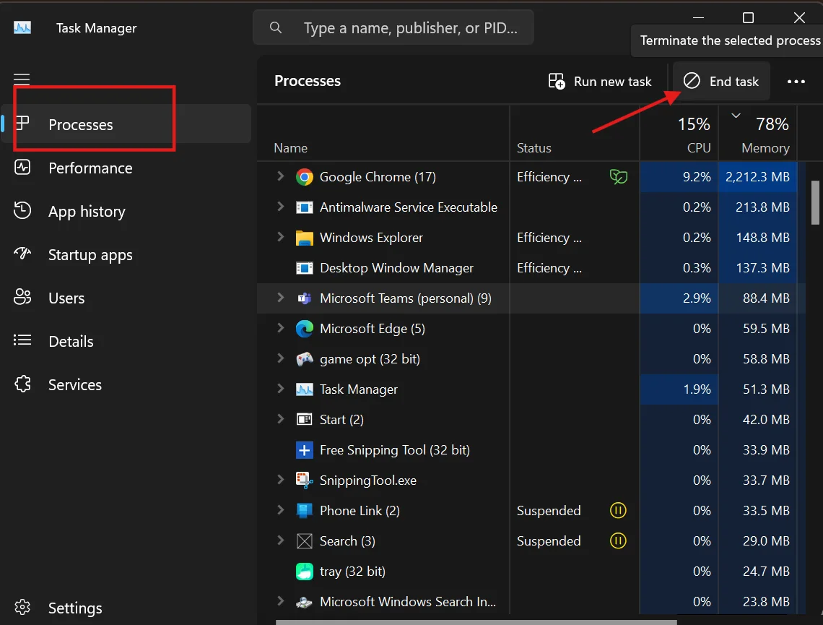Open the Services page
This screenshot has width=823, height=625.
tap(126, 384)
